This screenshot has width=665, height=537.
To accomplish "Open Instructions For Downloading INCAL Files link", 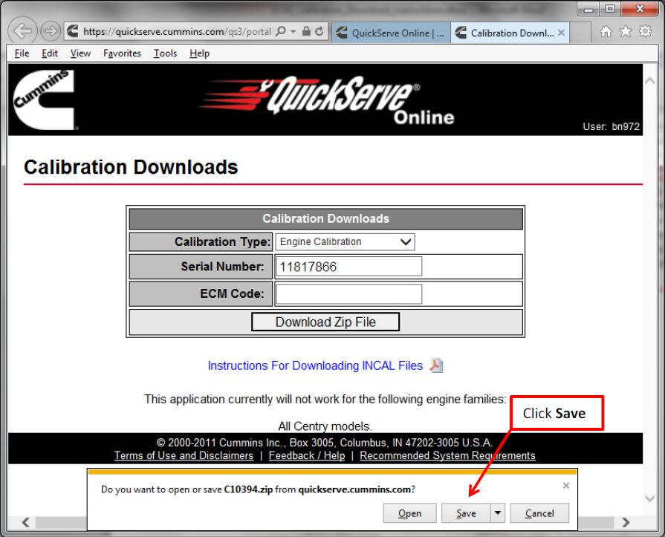I will pyautogui.click(x=315, y=365).
